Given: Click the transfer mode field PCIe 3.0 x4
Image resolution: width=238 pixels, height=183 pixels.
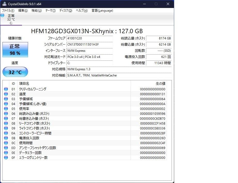Looking at the screenshot, I should point(90,57).
